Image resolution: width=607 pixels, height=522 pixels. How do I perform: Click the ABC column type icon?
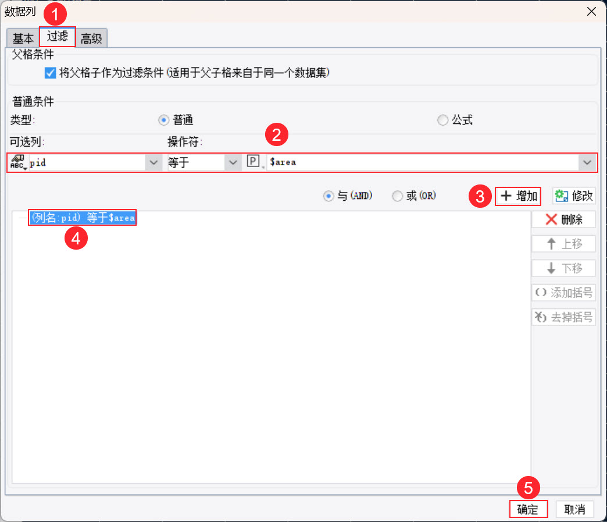pos(18,162)
